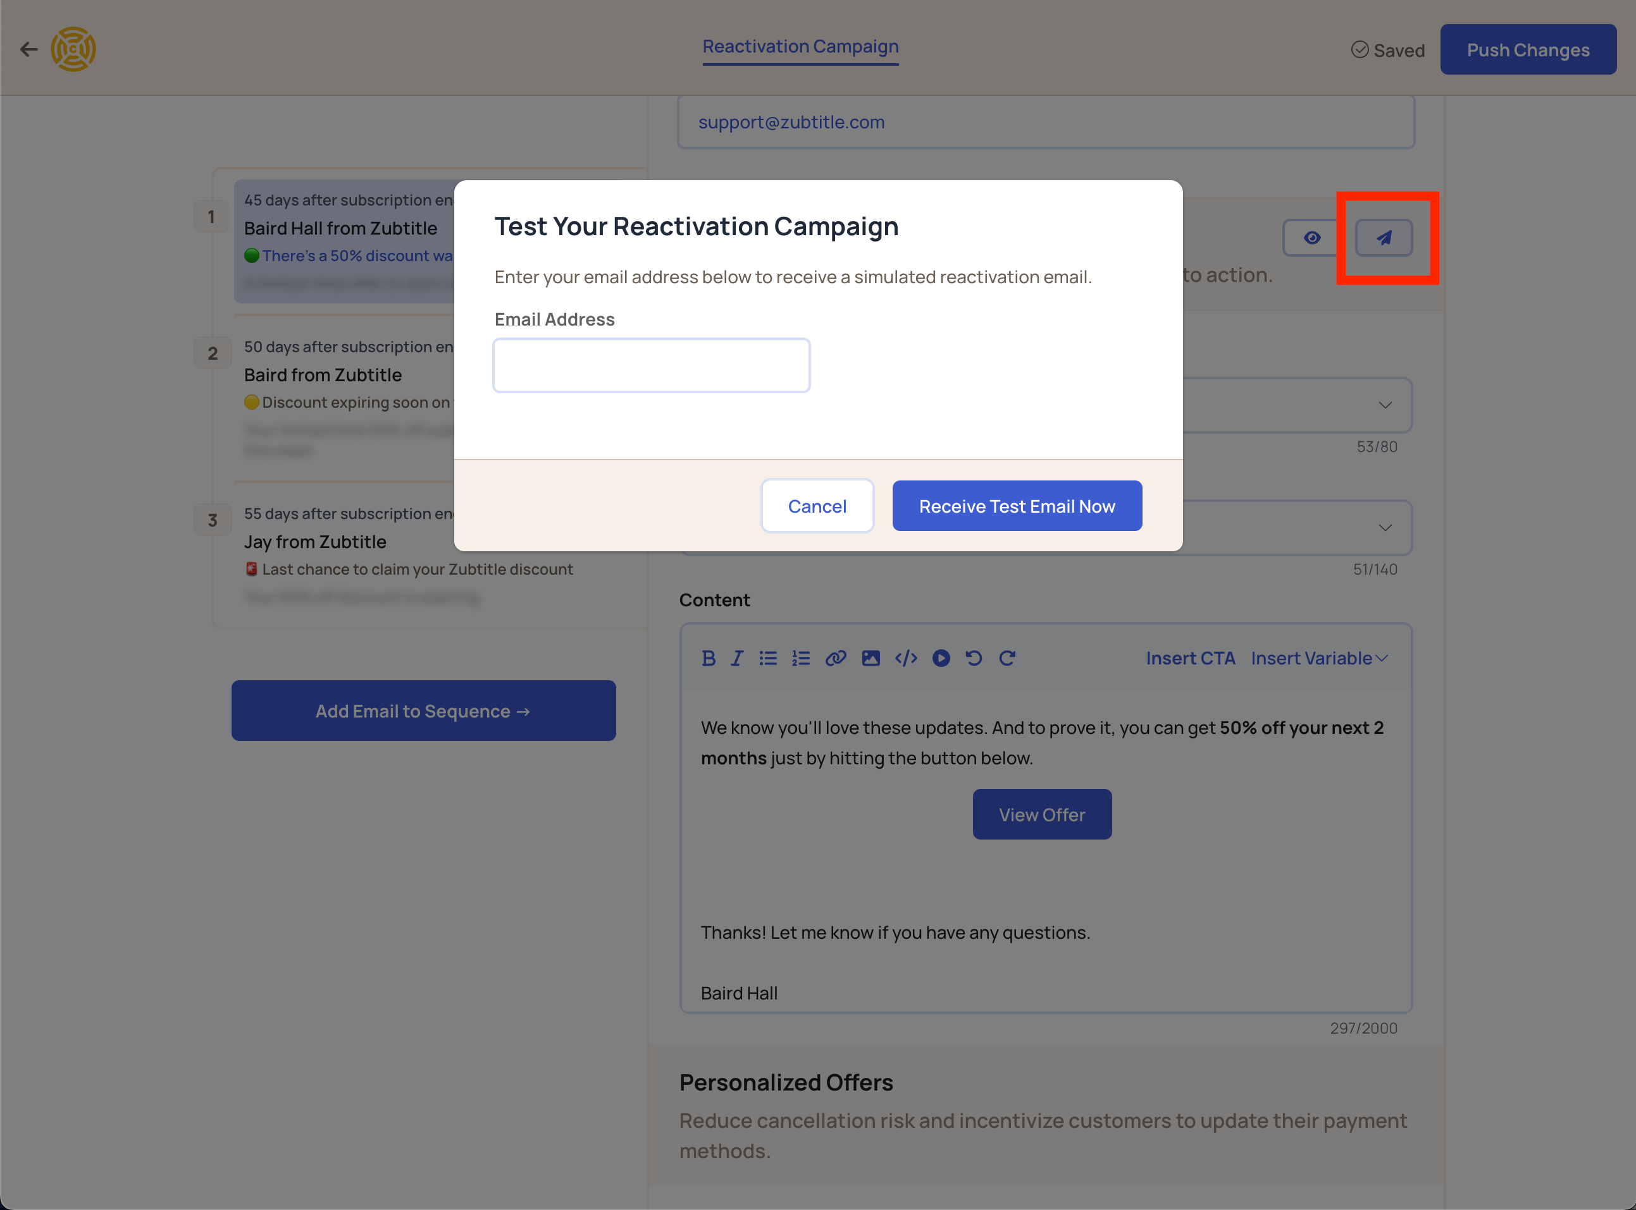1636x1210 pixels.
Task: Click the Receive Test Email Now button
Action: (x=1018, y=506)
